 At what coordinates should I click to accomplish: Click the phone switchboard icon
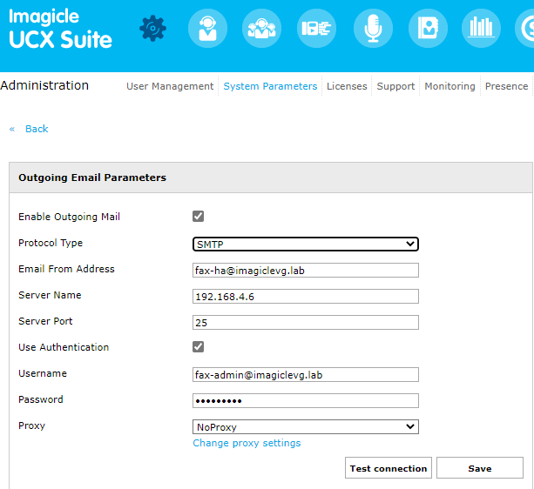pos(317,29)
